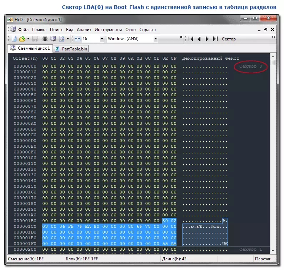Click the Open disk image icon
Screen dimensions: 284x270
coord(61,39)
